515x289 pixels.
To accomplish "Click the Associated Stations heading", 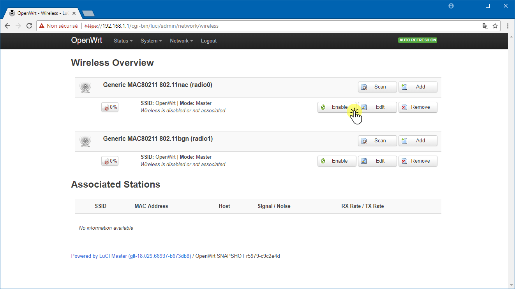I will tap(115, 184).
